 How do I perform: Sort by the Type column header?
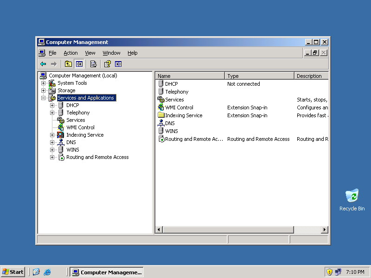coord(259,76)
